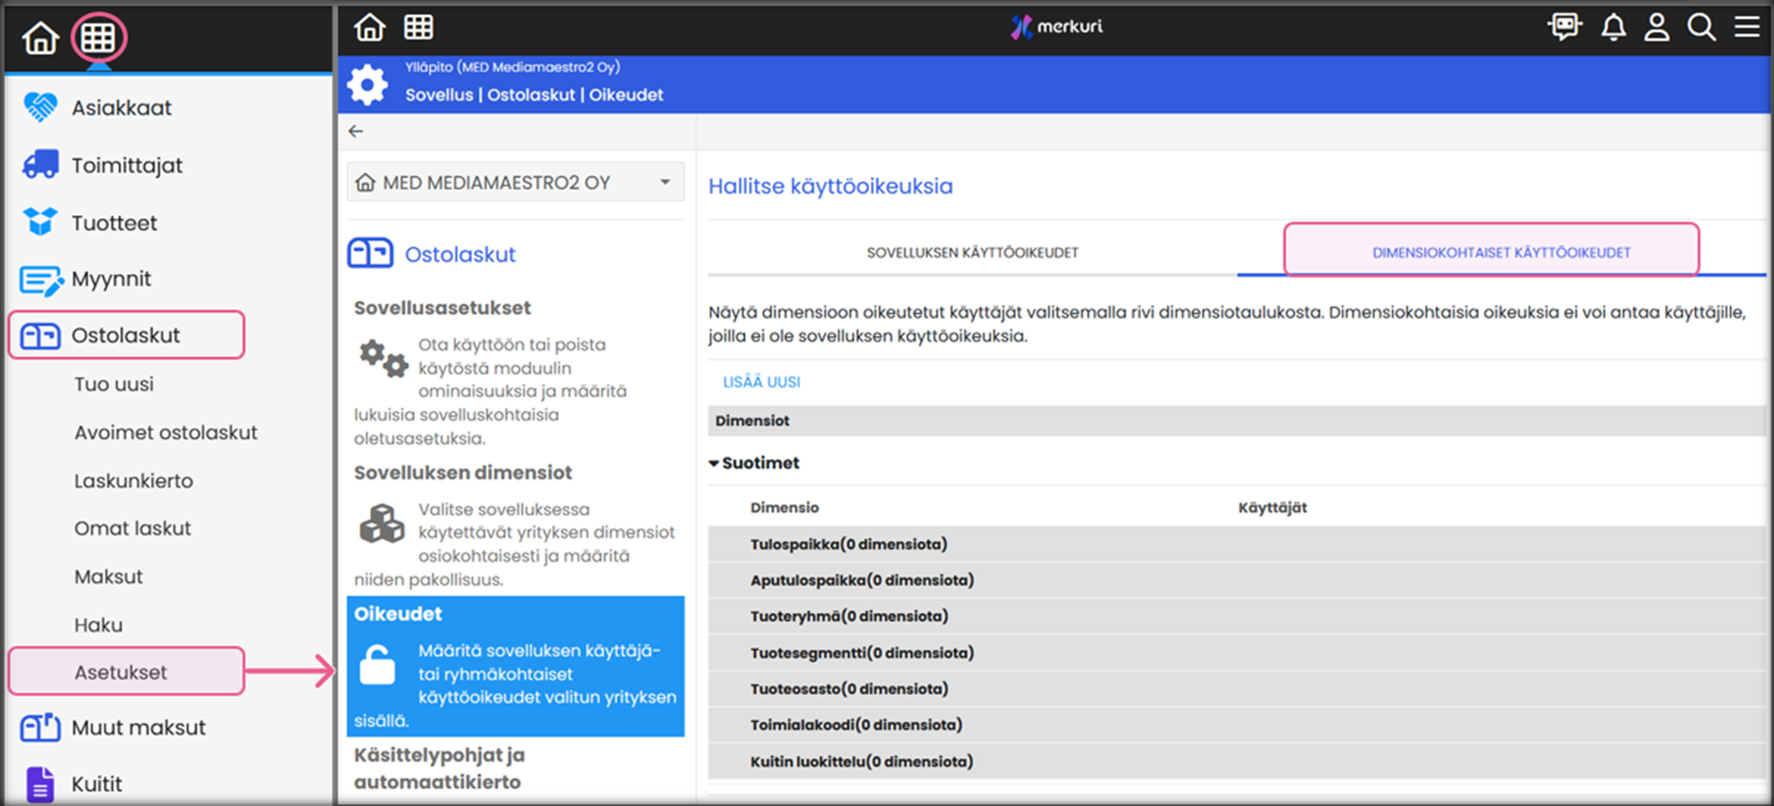
Task: Open the notifications bell
Action: pos(1613,27)
